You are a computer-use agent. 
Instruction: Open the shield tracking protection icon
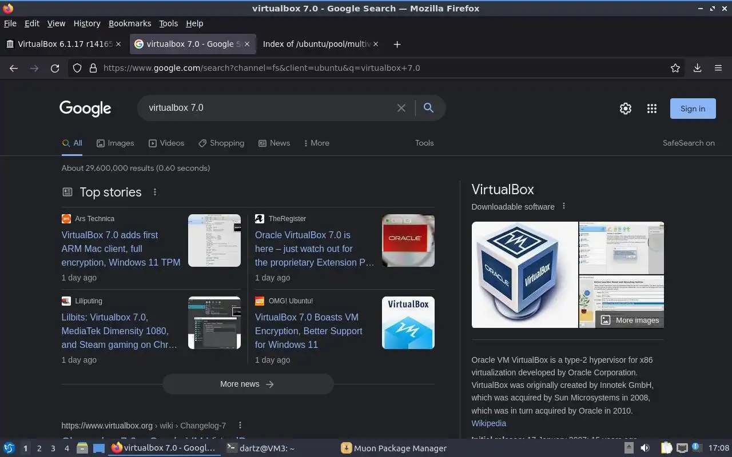77,68
